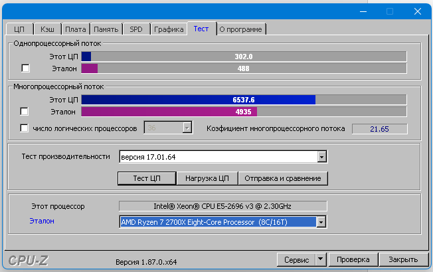Click the Тест производительности label

[66, 156]
